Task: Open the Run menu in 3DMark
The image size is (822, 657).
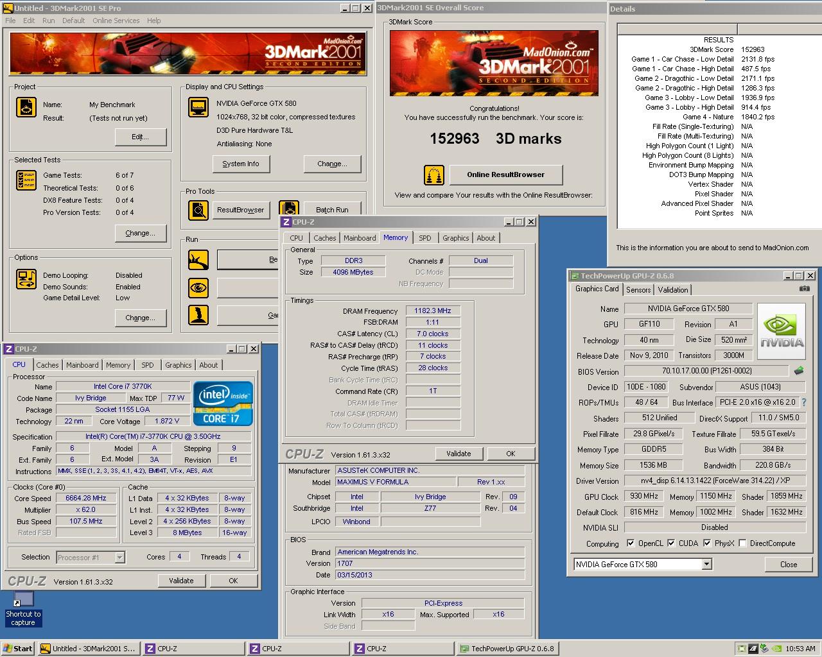Action: [x=48, y=21]
